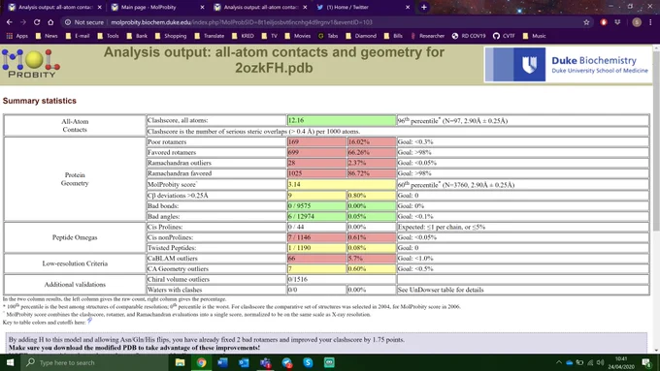Open the Tools bookmarks folder
Screen dimensions: 660x371
(108, 36)
